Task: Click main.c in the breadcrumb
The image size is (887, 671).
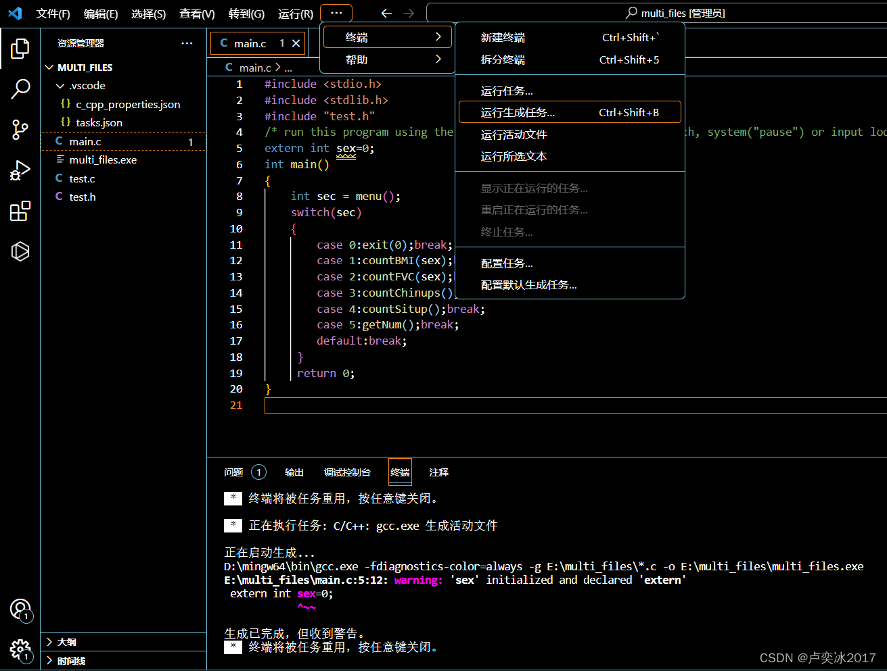Action: (x=255, y=68)
